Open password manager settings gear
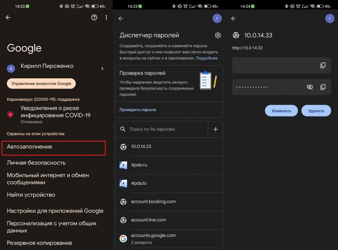The image size is (338, 250). (218, 35)
